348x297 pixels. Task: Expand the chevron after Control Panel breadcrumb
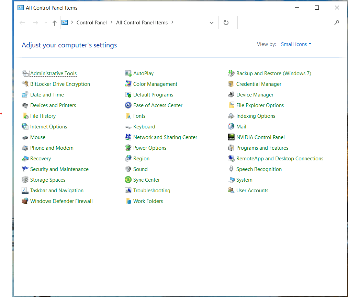click(x=111, y=22)
